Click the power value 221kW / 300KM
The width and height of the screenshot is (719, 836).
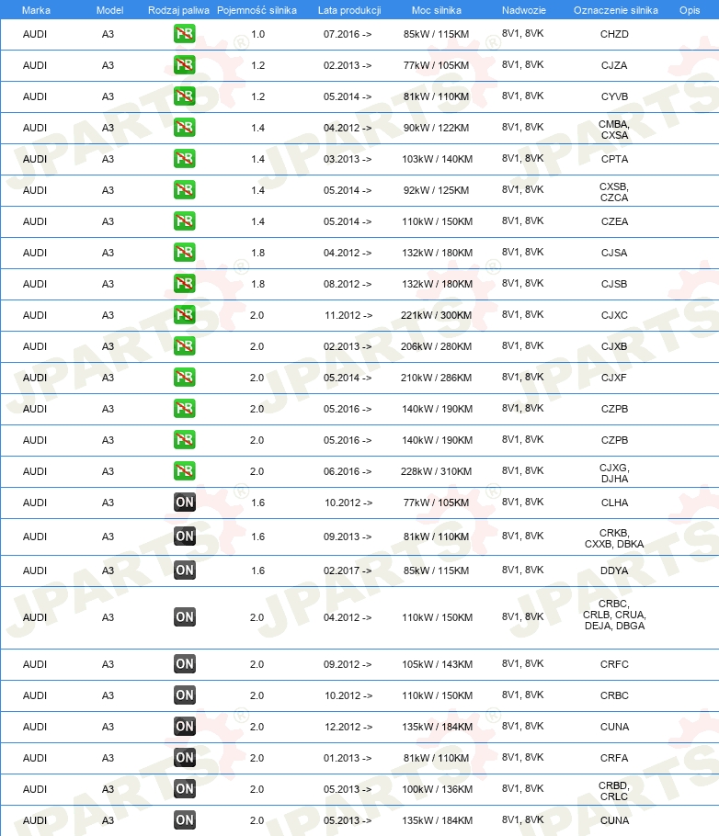coord(436,315)
